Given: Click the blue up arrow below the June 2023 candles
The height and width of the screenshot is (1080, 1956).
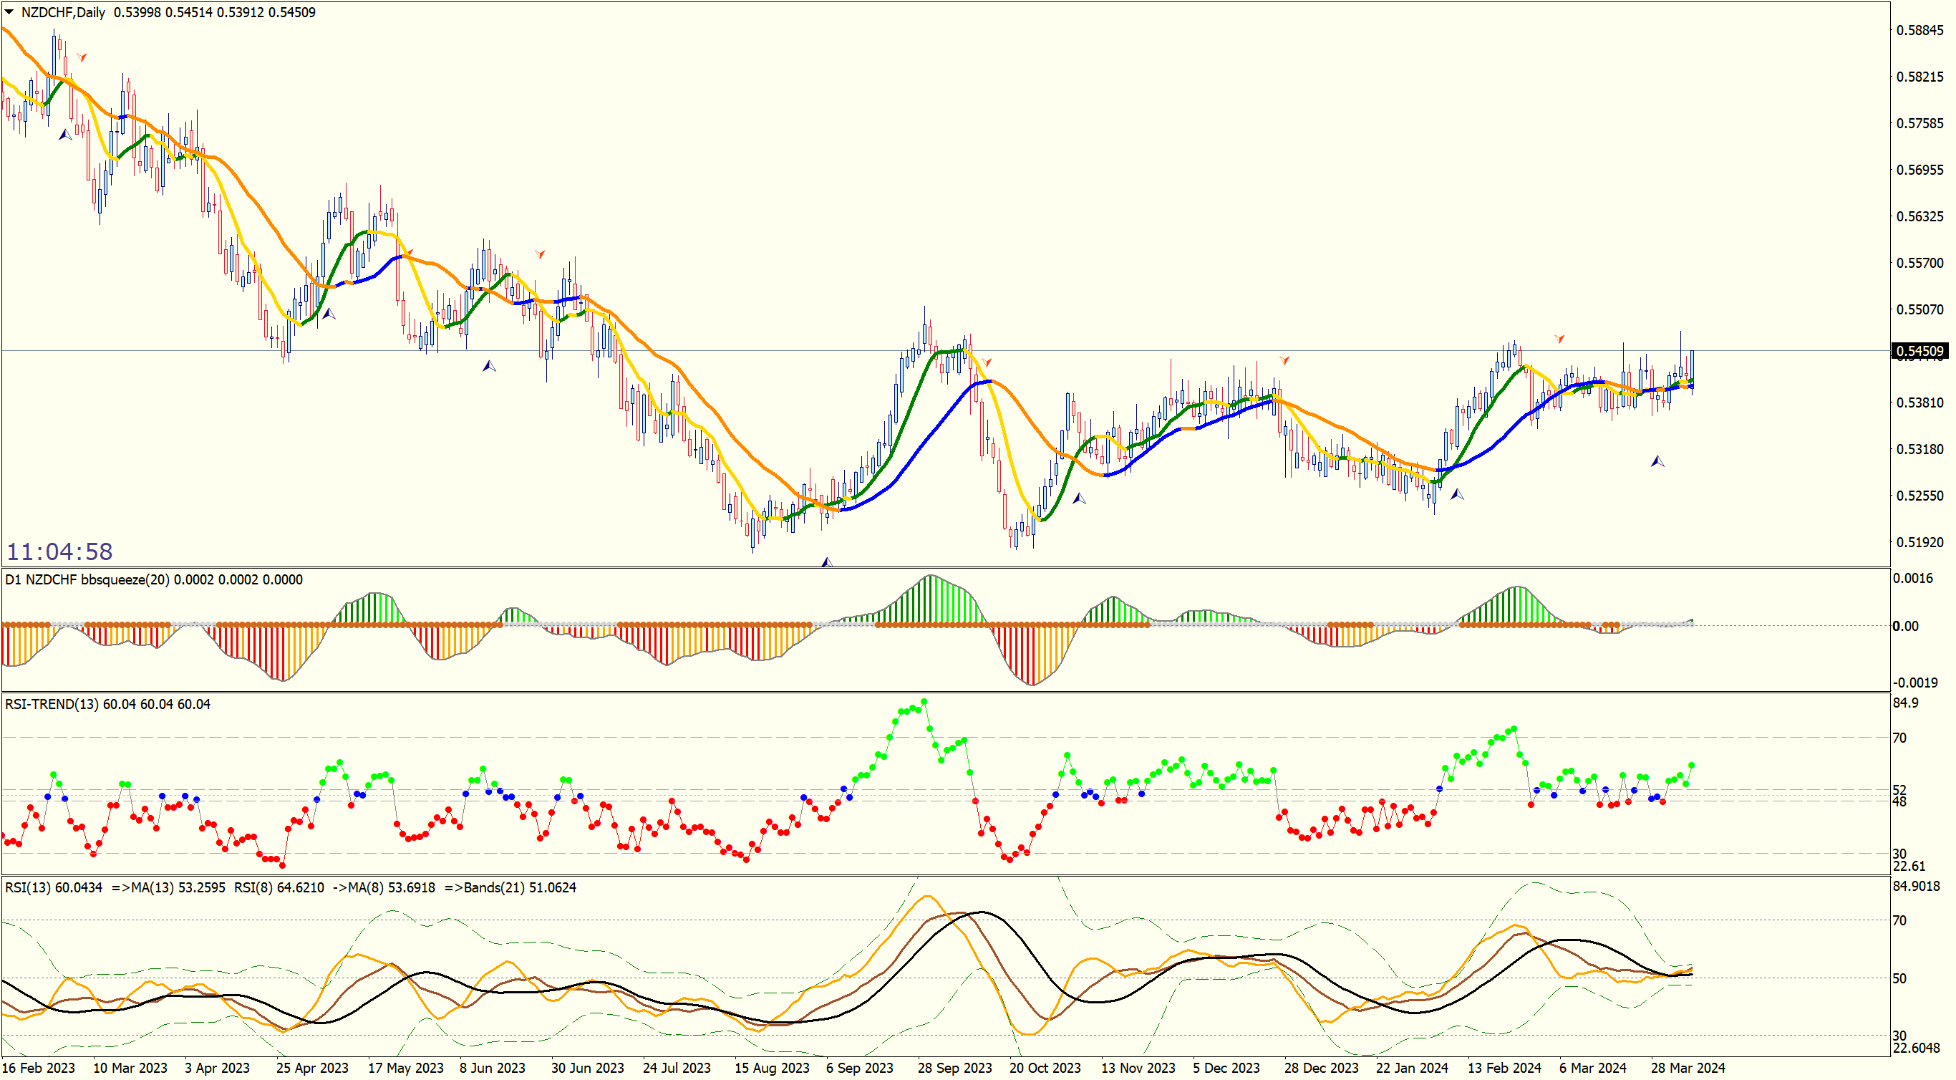Looking at the screenshot, I should (489, 366).
